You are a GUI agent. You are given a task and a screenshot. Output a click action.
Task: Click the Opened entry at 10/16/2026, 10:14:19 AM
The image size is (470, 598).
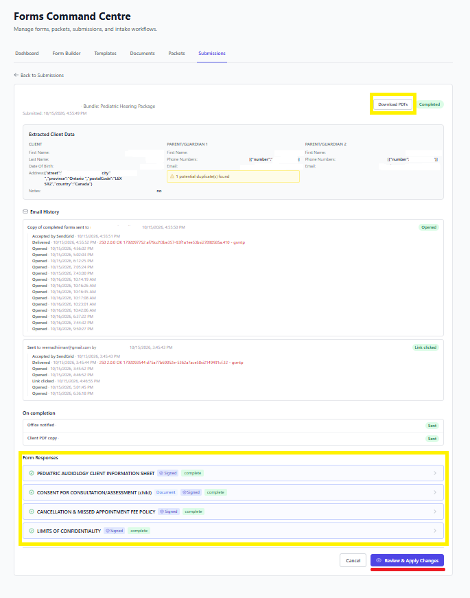(x=64, y=279)
